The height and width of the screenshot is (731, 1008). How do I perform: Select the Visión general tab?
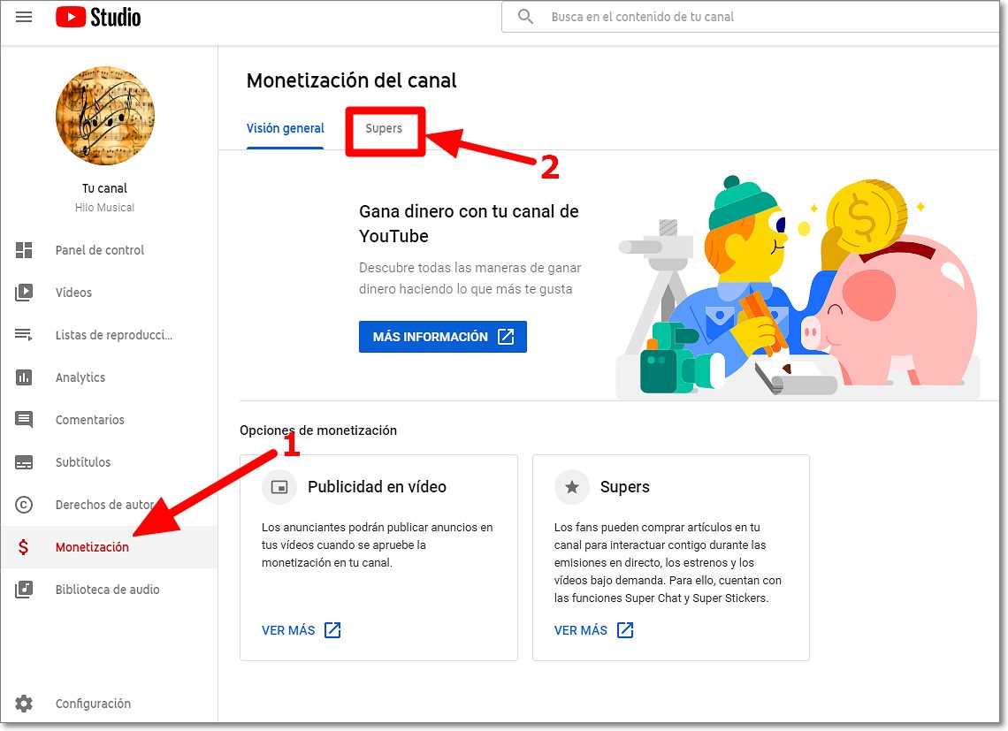point(285,129)
